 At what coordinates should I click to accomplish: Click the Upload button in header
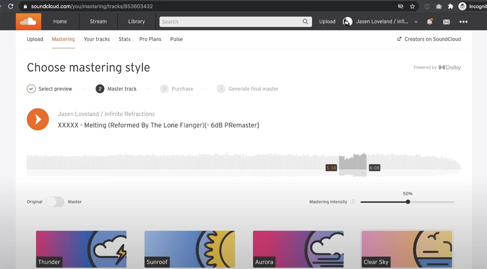327,22
